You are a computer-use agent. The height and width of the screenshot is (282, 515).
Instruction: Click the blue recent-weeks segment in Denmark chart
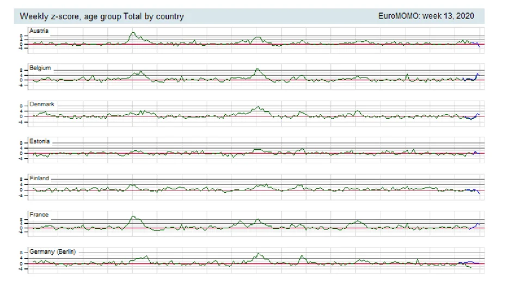tap(473, 116)
